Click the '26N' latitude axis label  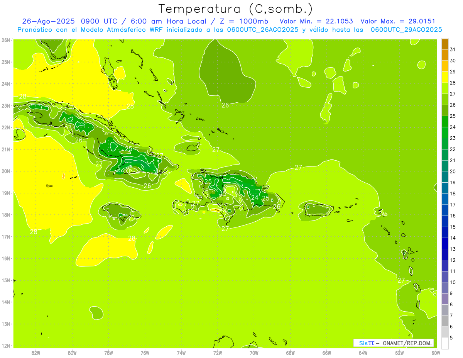coord(6,40)
